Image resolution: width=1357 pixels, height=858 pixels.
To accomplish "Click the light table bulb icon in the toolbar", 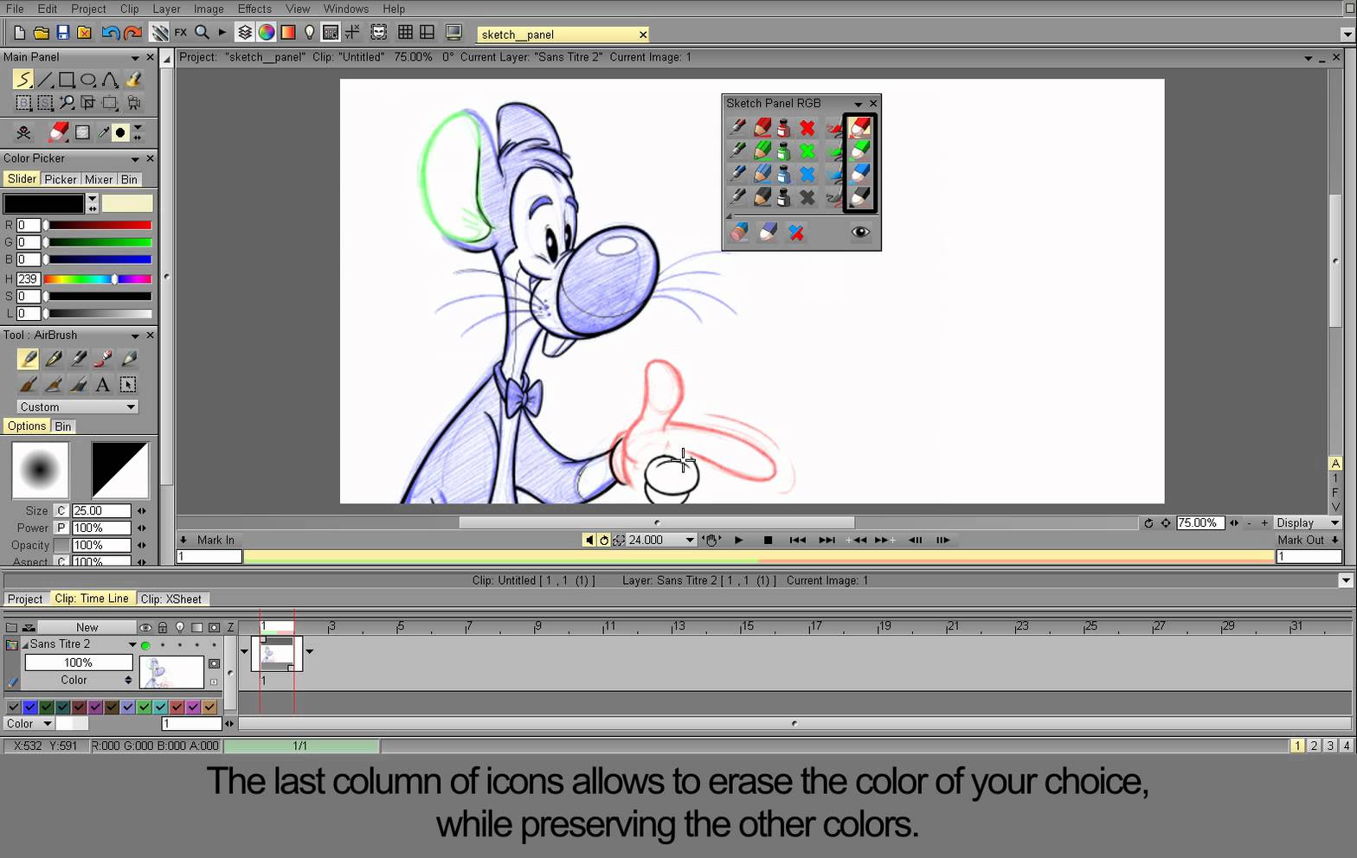I will (x=309, y=33).
